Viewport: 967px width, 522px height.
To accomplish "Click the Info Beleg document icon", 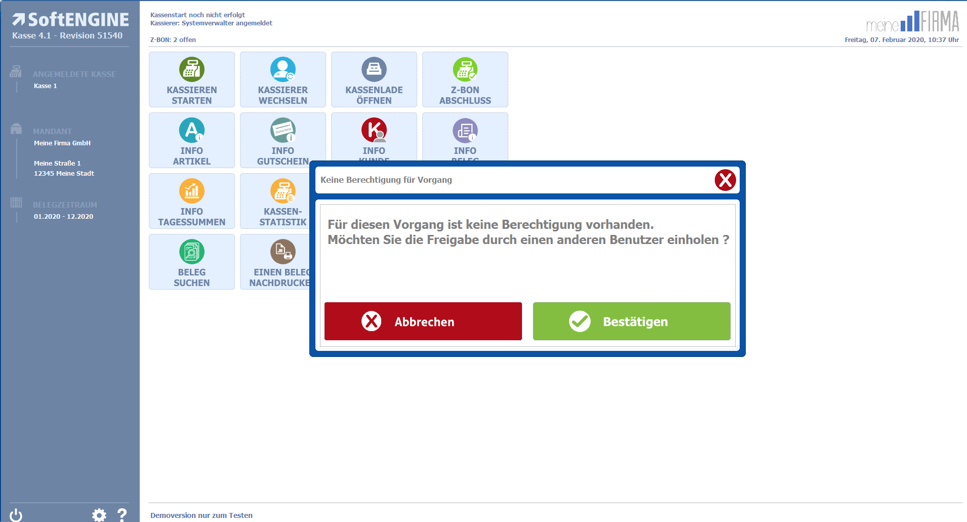I will 465,131.
